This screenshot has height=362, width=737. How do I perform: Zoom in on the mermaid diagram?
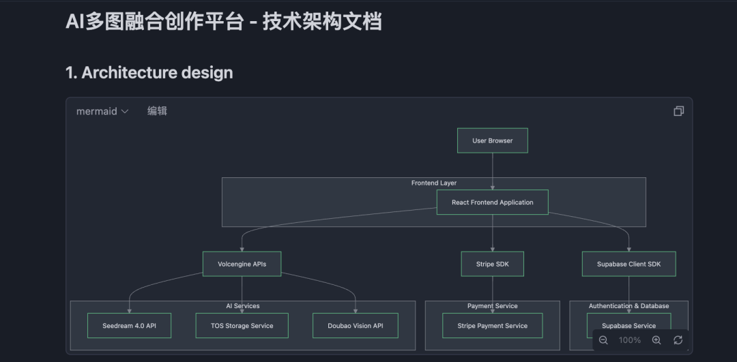click(x=656, y=340)
